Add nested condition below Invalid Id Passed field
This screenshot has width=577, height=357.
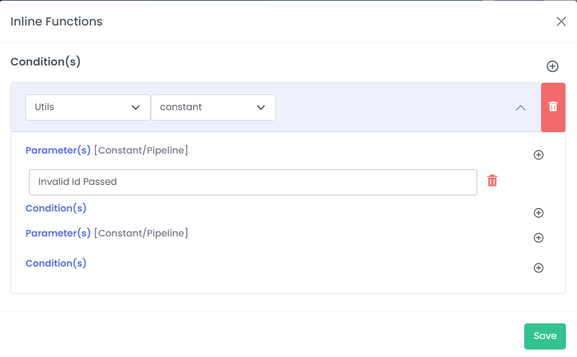coord(538,213)
